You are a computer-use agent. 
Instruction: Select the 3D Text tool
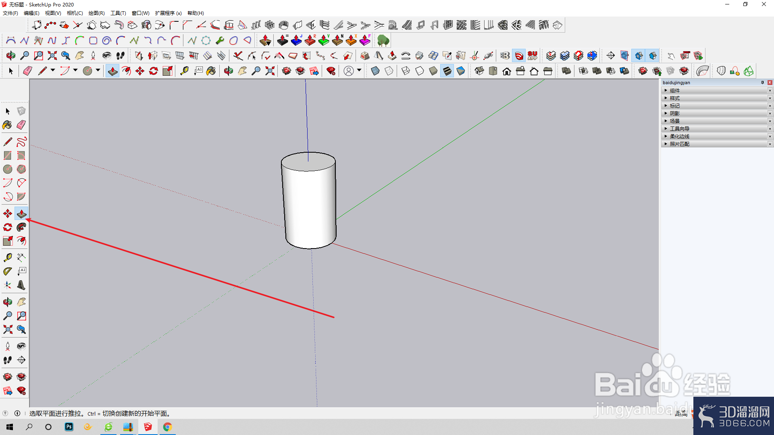21,285
